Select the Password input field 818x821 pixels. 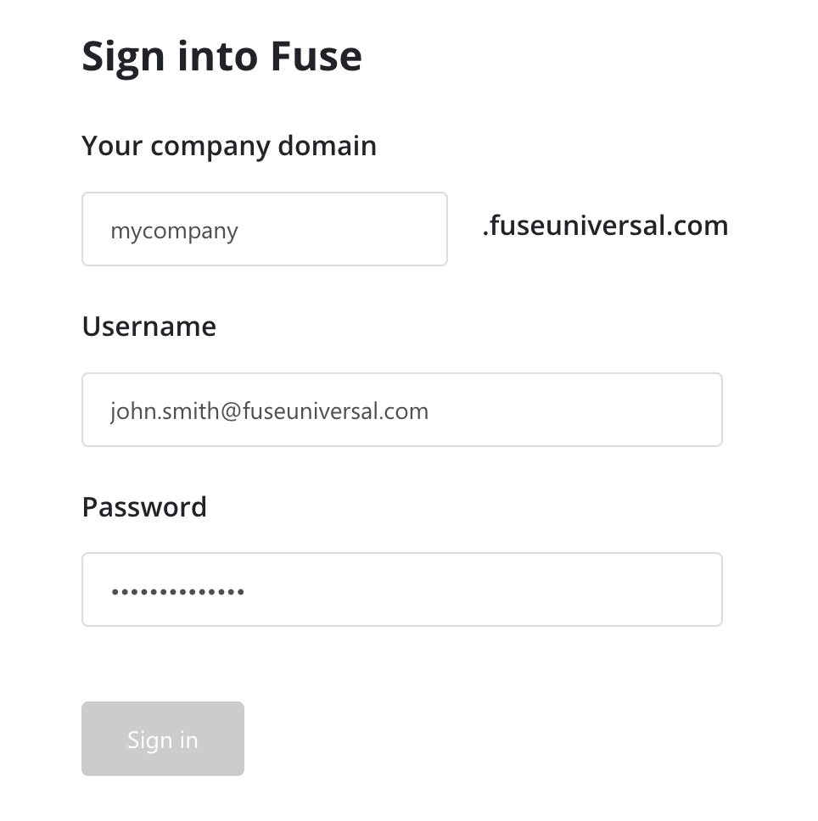[x=401, y=589]
